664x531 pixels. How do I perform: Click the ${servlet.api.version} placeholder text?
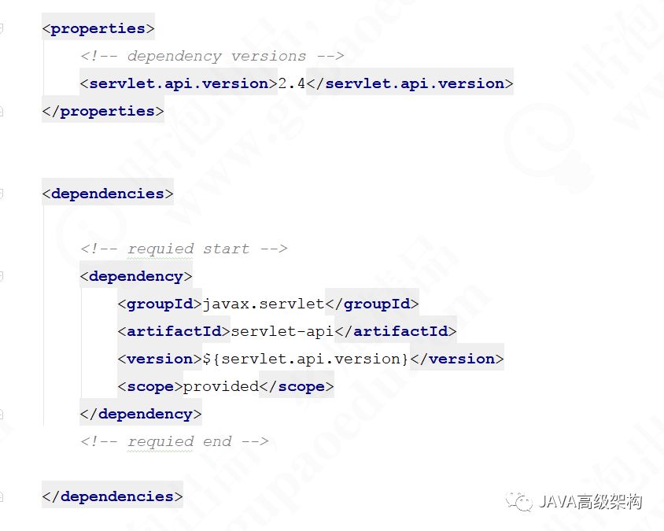click(x=306, y=359)
